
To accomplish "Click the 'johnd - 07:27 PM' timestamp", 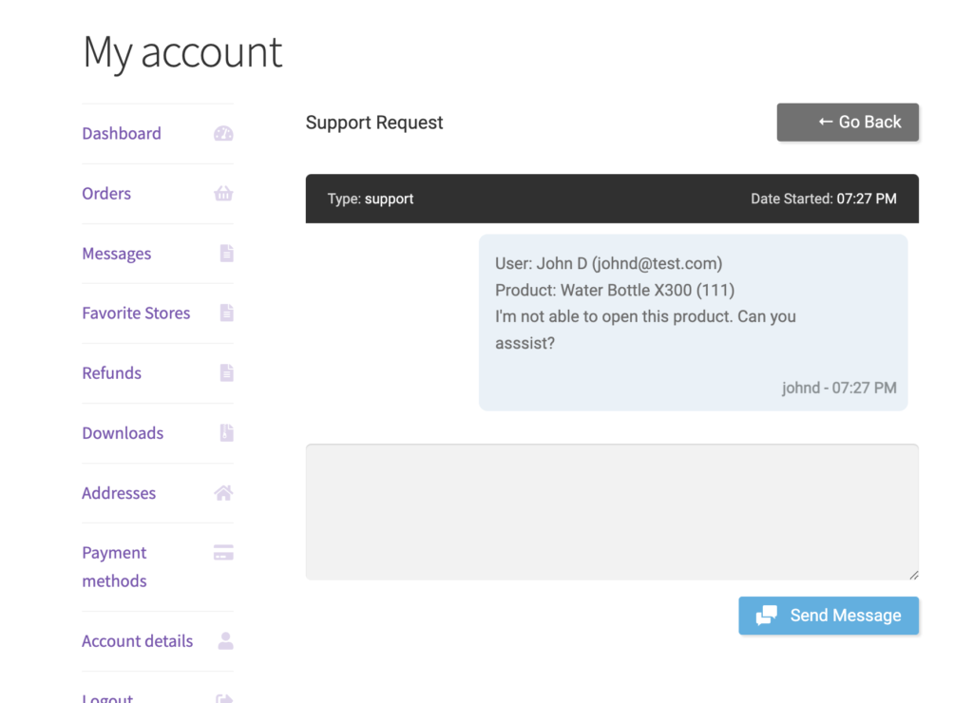I will pyautogui.click(x=839, y=388).
